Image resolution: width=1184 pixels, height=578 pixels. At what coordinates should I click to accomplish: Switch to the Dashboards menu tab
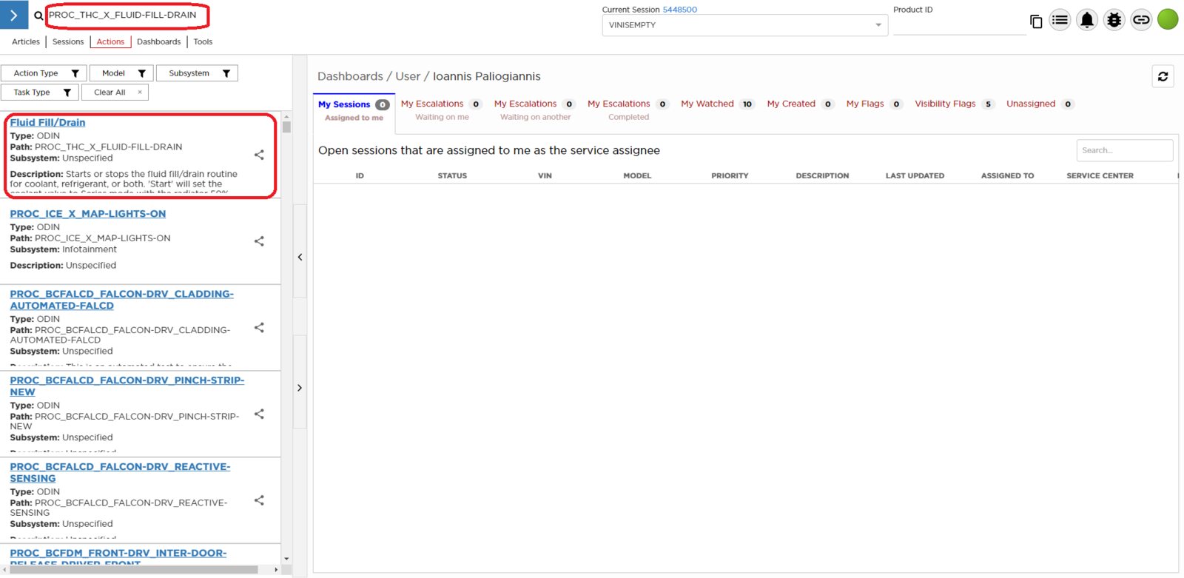(x=158, y=42)
